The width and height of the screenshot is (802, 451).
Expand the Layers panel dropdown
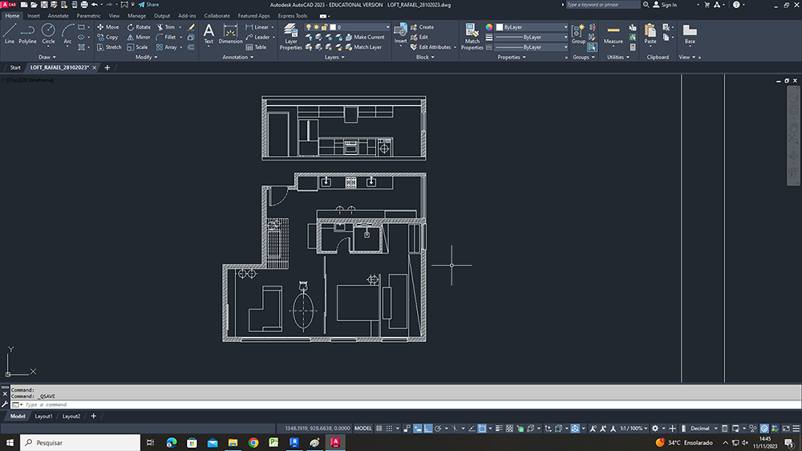pos(334,57)
